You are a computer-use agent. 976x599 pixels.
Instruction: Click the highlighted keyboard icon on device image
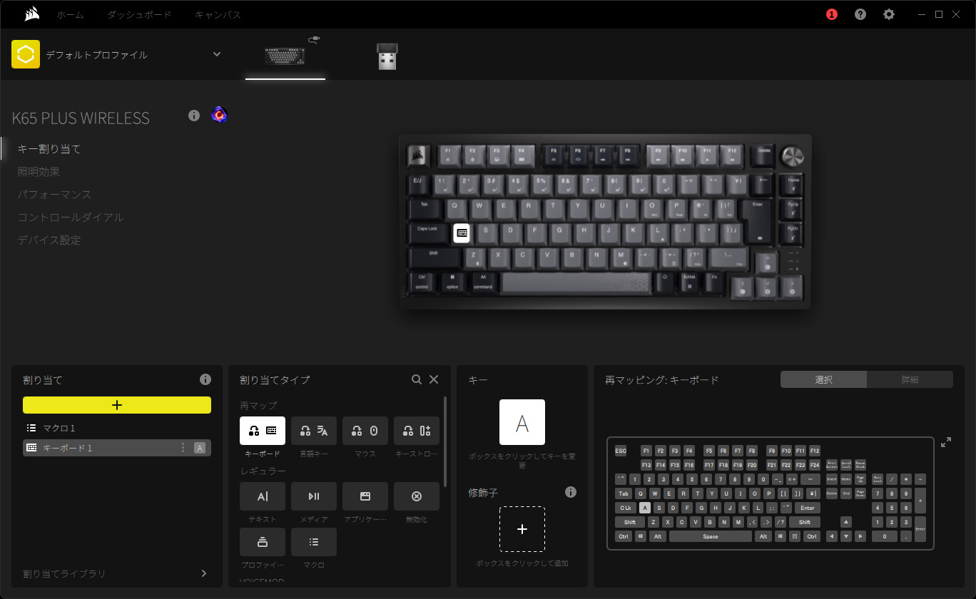coord(462,232)
